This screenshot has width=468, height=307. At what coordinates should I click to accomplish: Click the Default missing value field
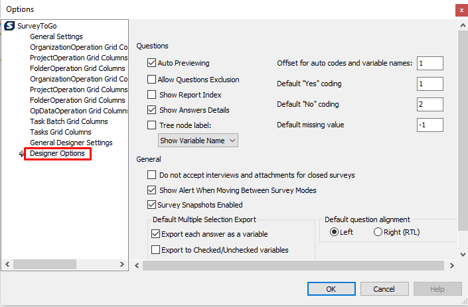pyautogui.click(x=429, y=125)
